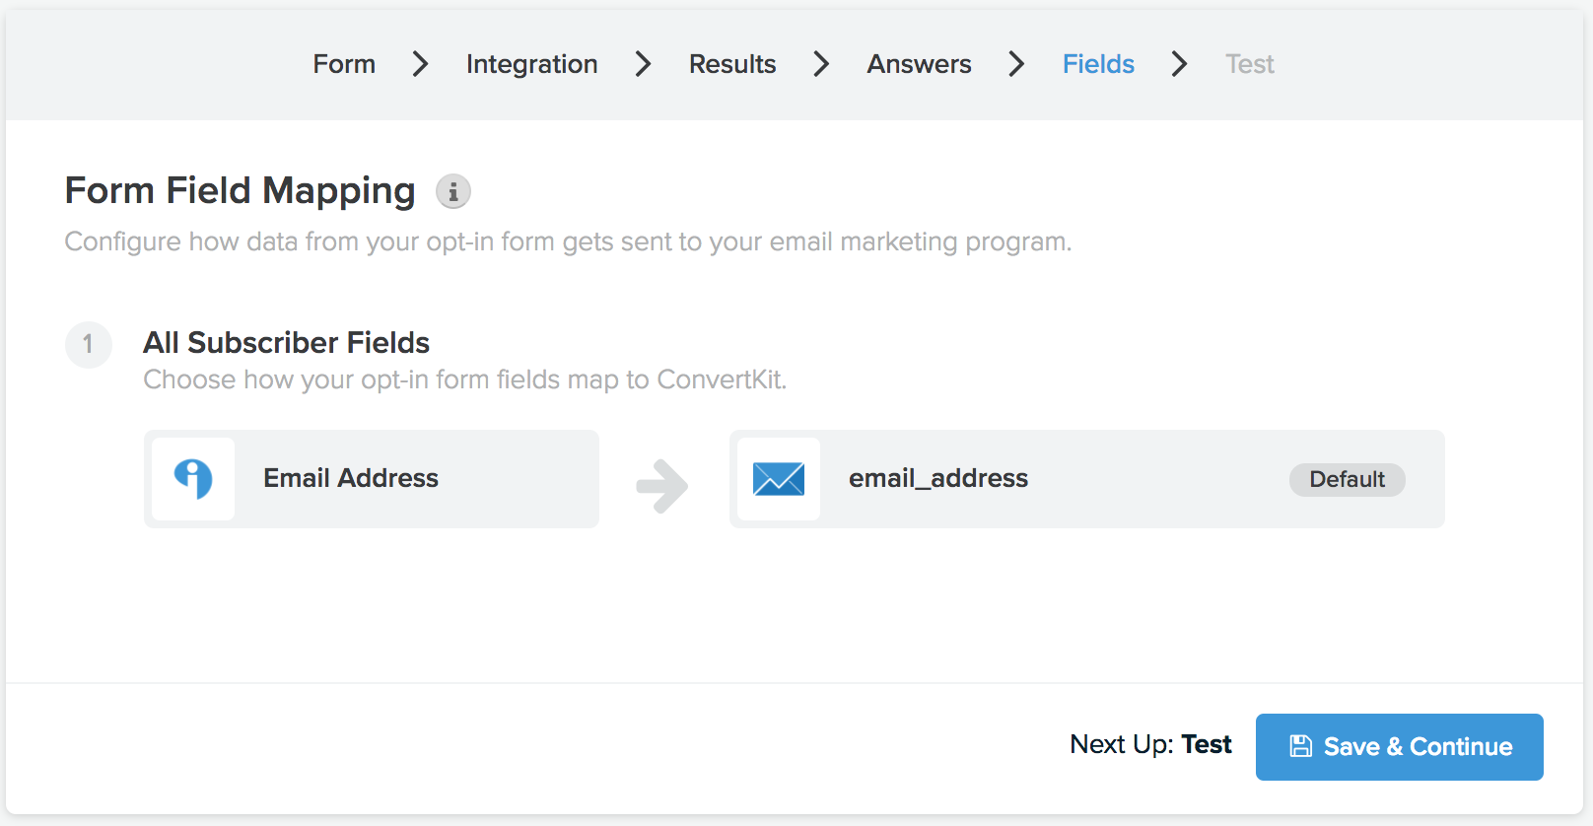Screen dimensions: 1593x826
Task: Click the info icon beside Form Field Mapping
Action: [453, 191]
